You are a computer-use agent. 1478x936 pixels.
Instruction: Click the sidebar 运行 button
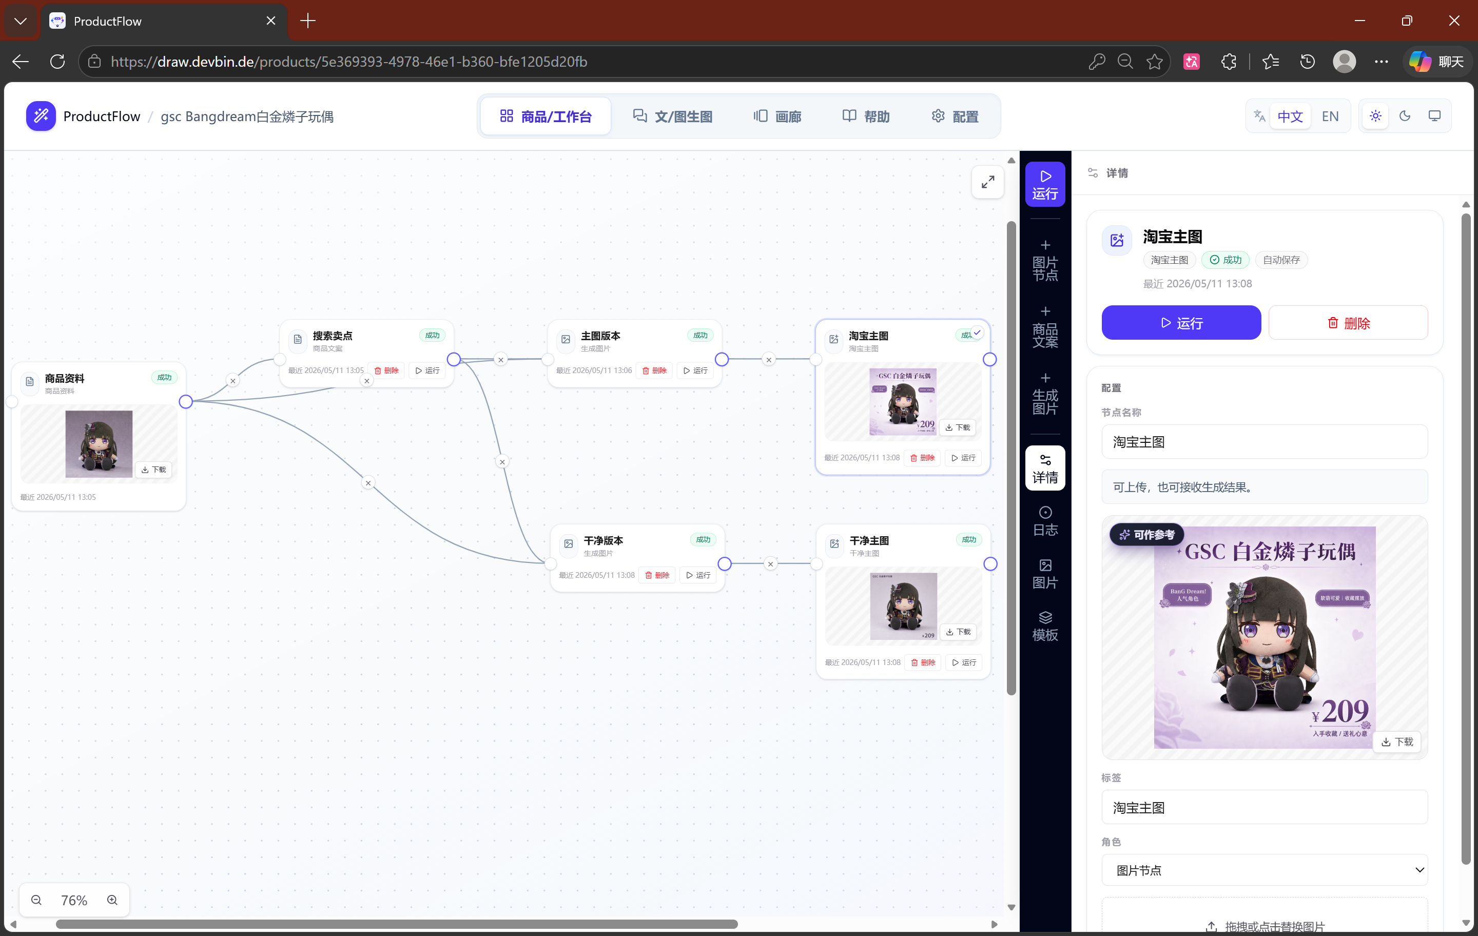point(1045,184)
